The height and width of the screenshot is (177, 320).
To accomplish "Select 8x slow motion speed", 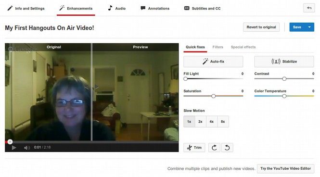I will point(223,122).
